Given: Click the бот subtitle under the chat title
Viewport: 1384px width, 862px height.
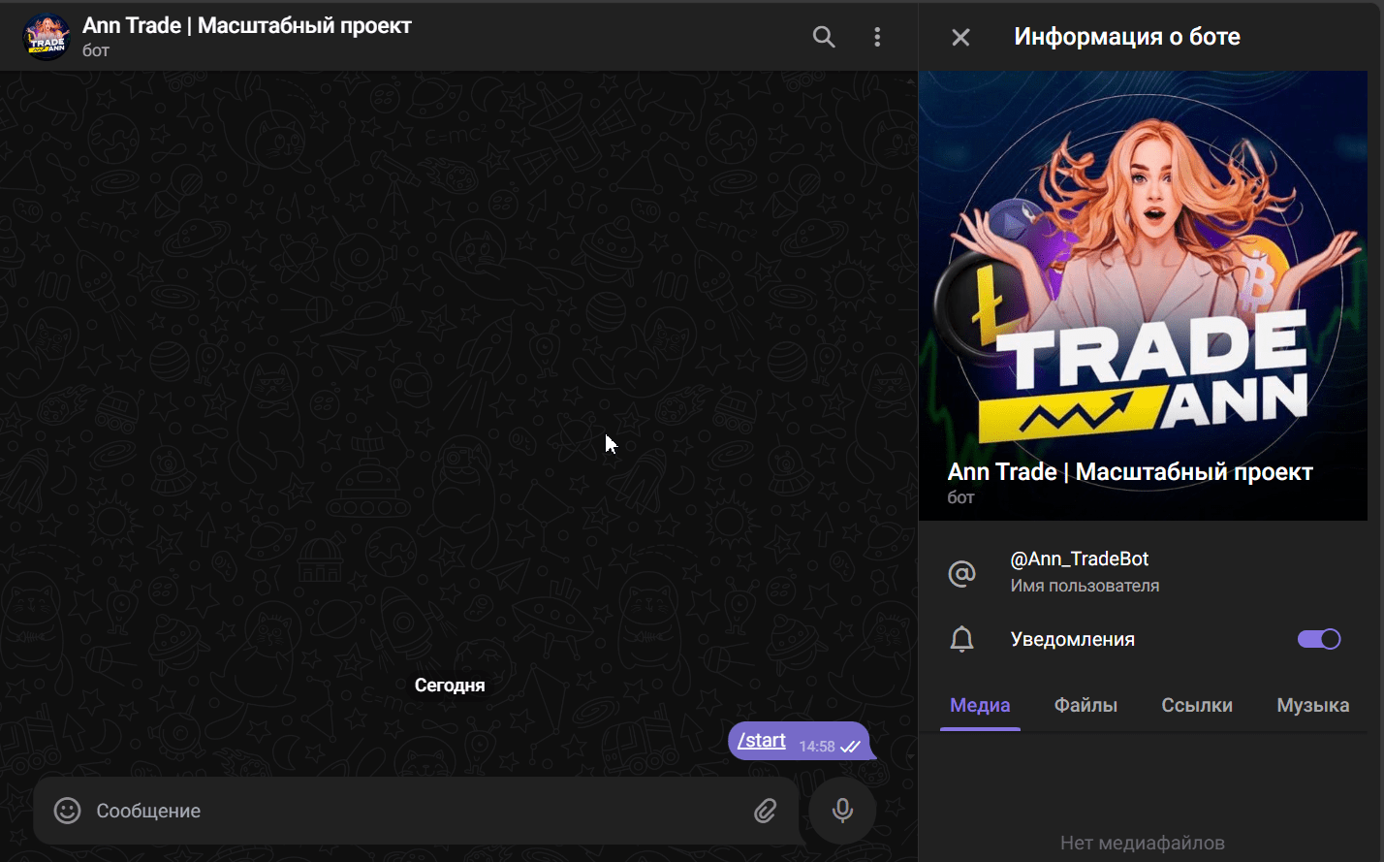Looking at the screenshot, I should click(x=96, y=50).
